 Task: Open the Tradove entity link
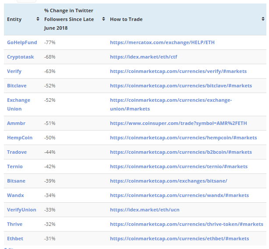(17, 152)
